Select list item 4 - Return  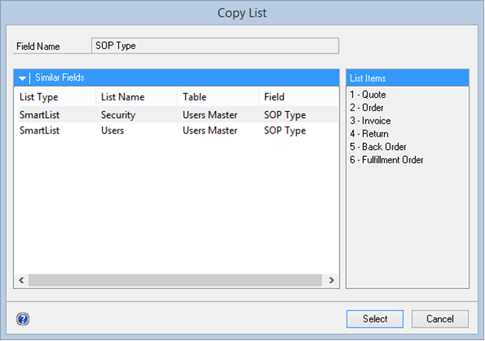point(369,134)
